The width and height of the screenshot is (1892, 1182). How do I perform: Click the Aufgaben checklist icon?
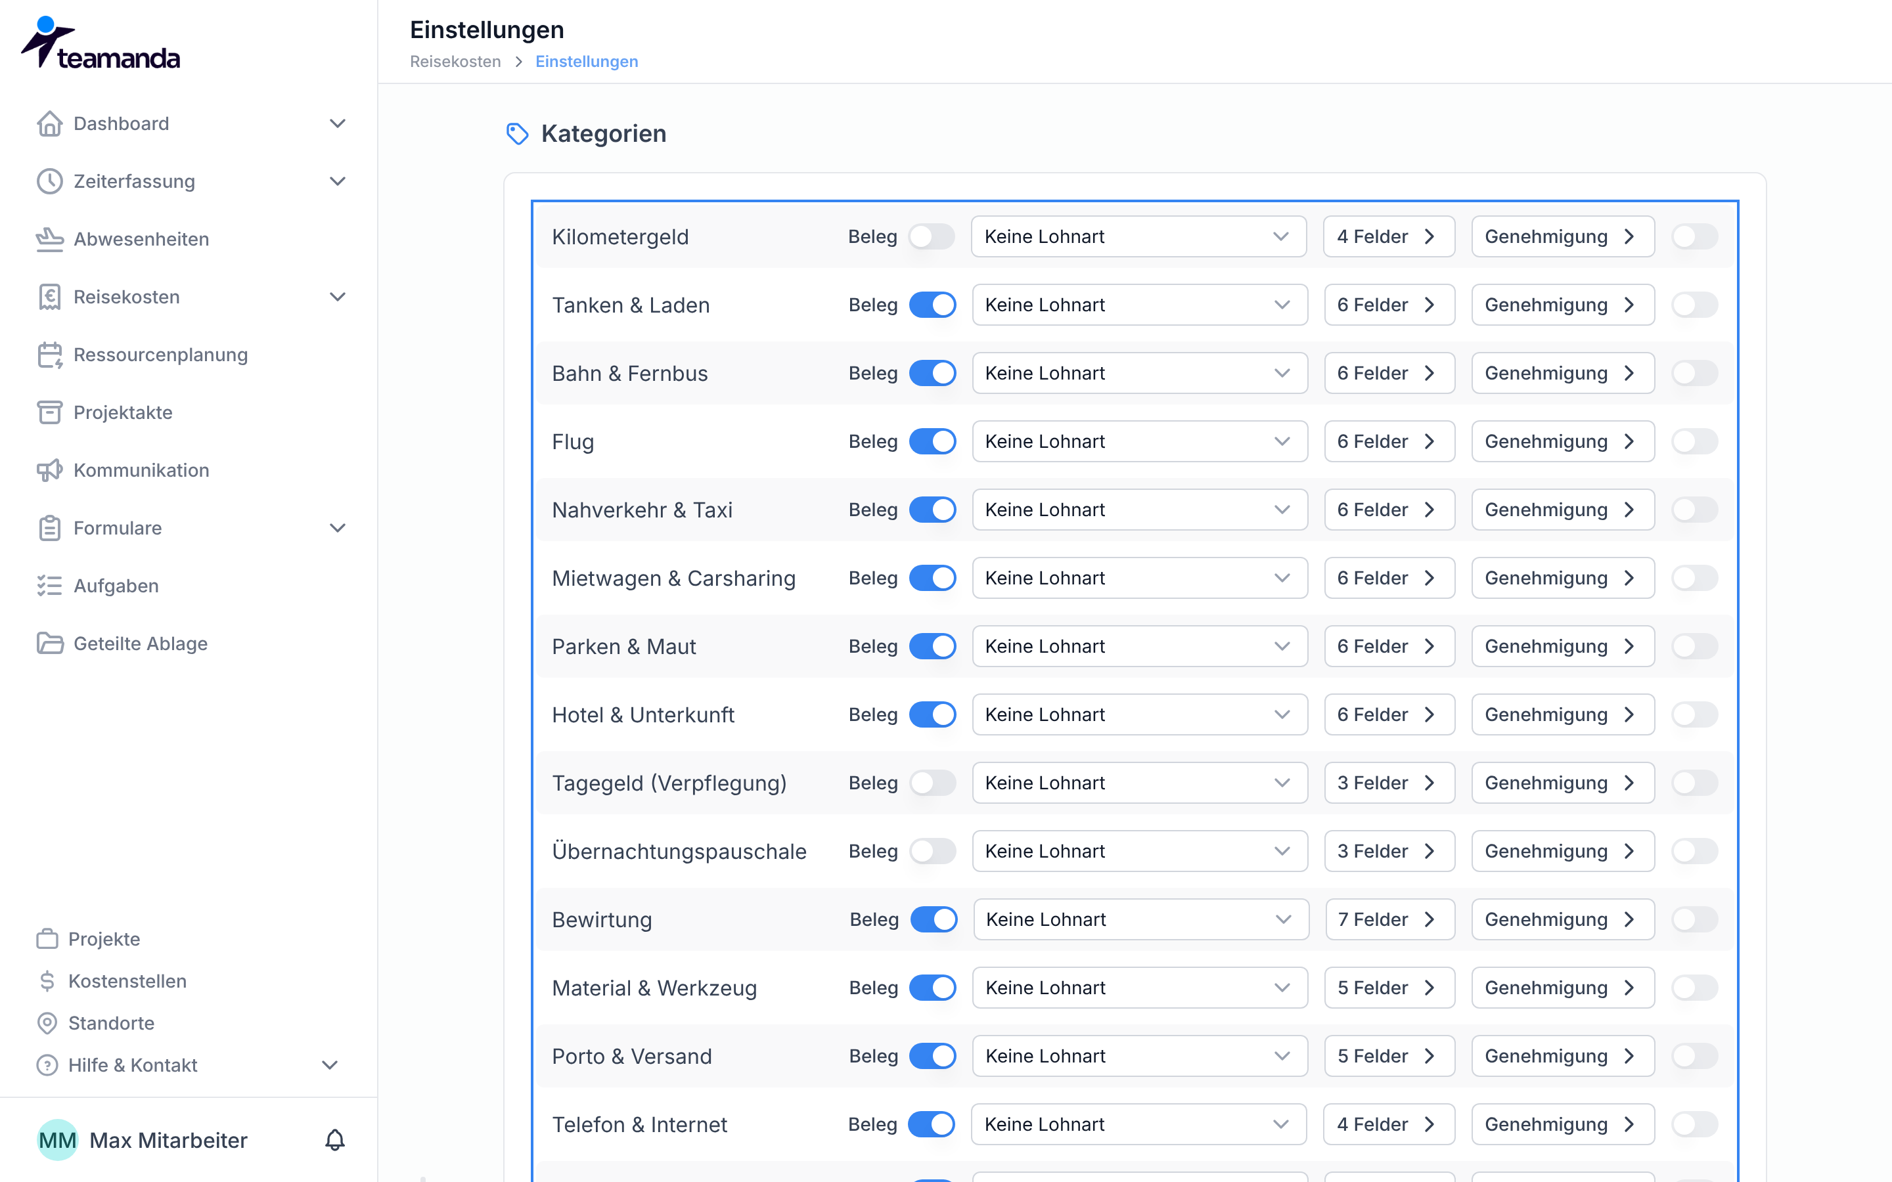coord(49,586)
